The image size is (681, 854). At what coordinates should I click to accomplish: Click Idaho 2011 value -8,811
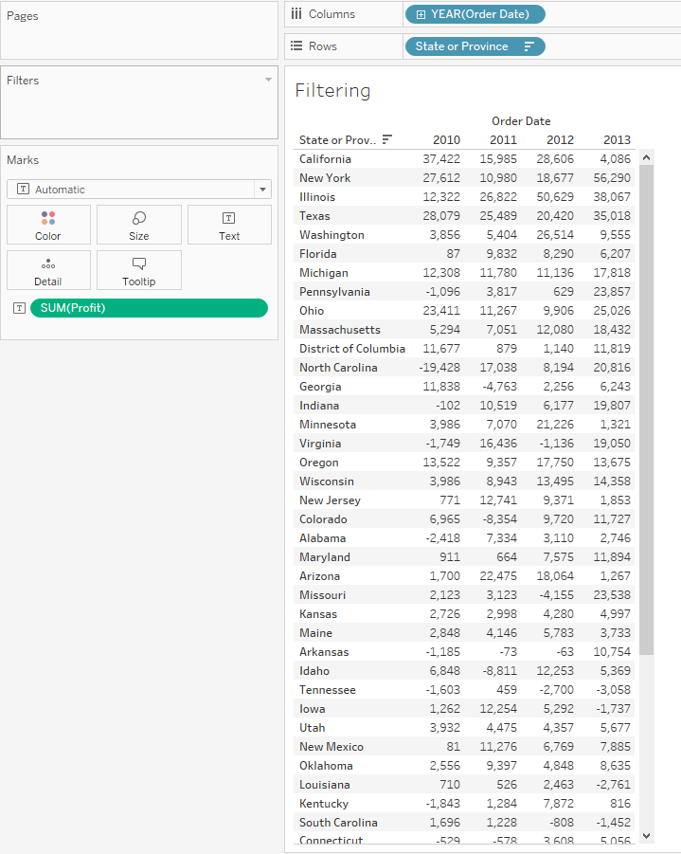(x=500, y=671)
